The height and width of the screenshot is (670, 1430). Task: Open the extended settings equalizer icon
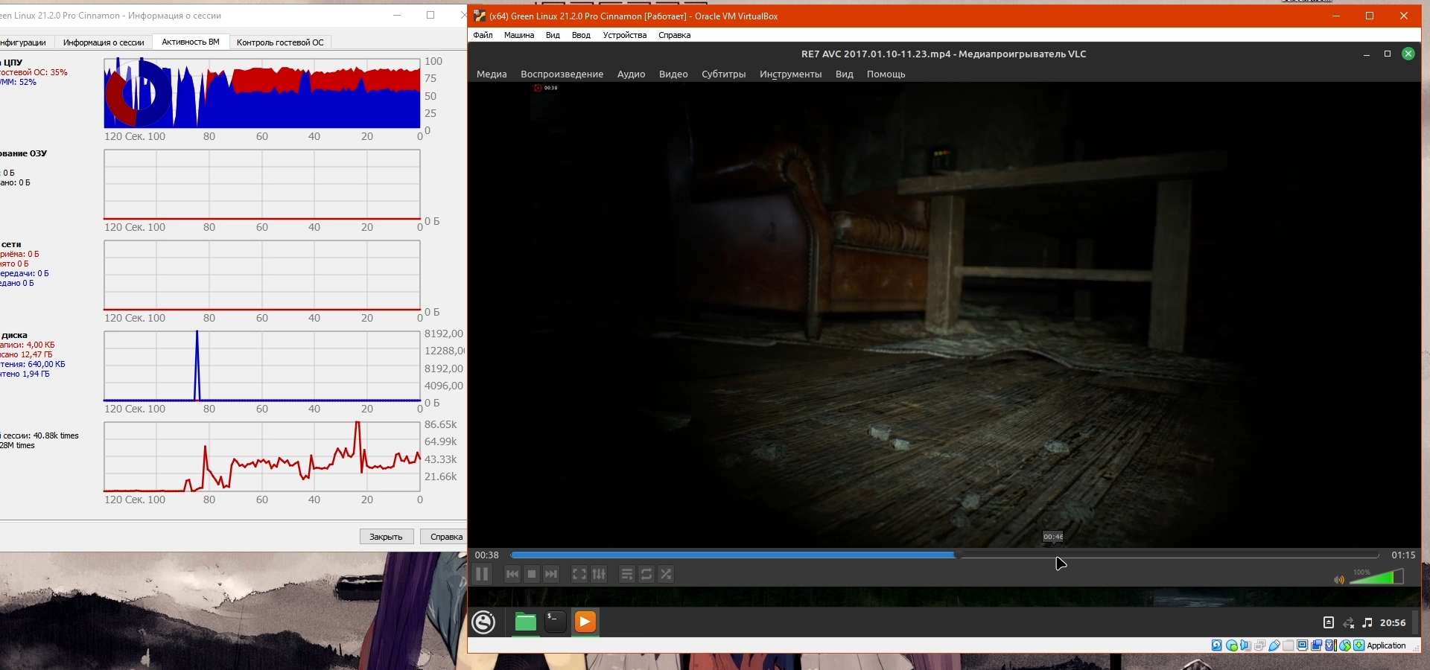click(x=599, y=574)
